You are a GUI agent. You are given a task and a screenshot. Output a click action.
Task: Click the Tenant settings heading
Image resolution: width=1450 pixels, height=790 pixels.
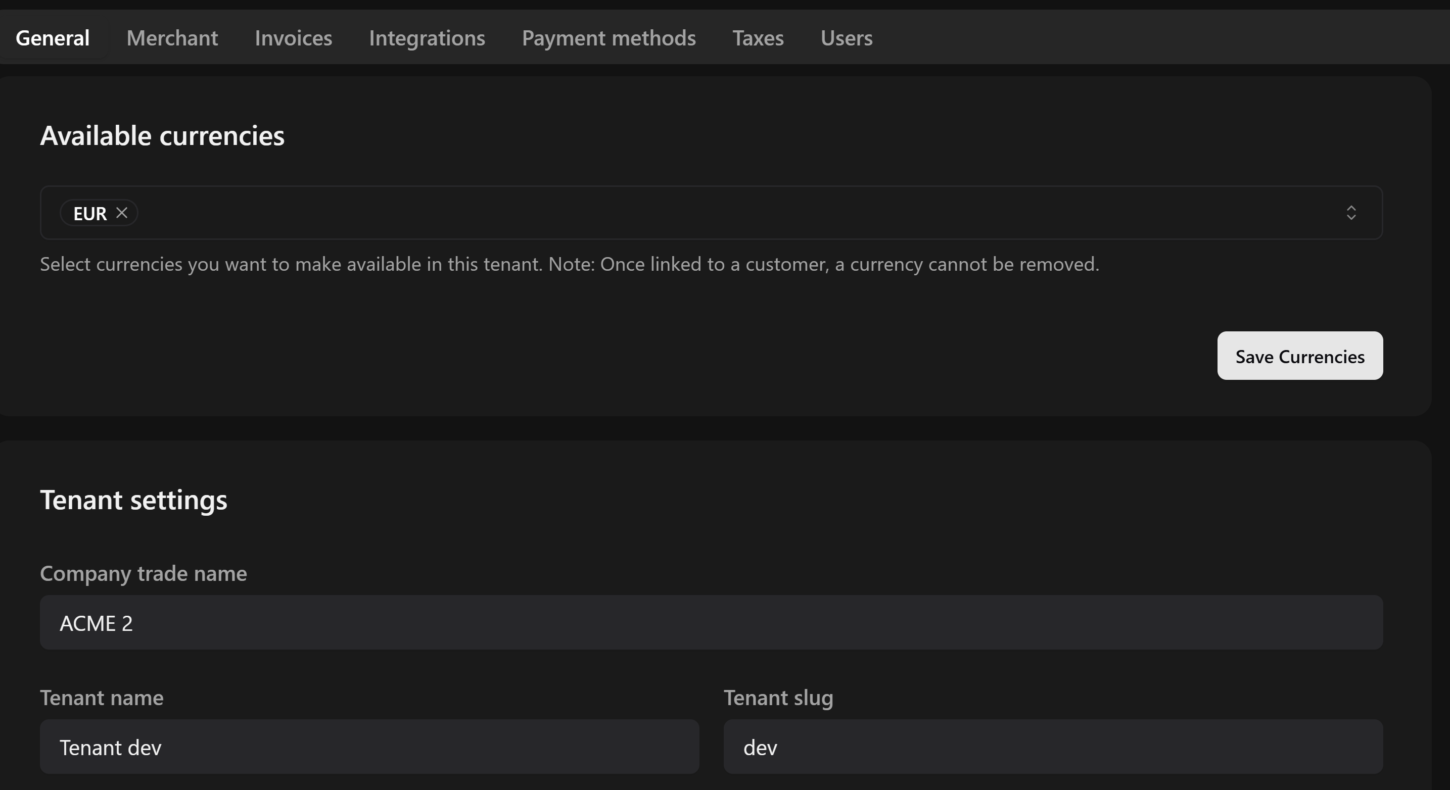[x=133, y=500]
